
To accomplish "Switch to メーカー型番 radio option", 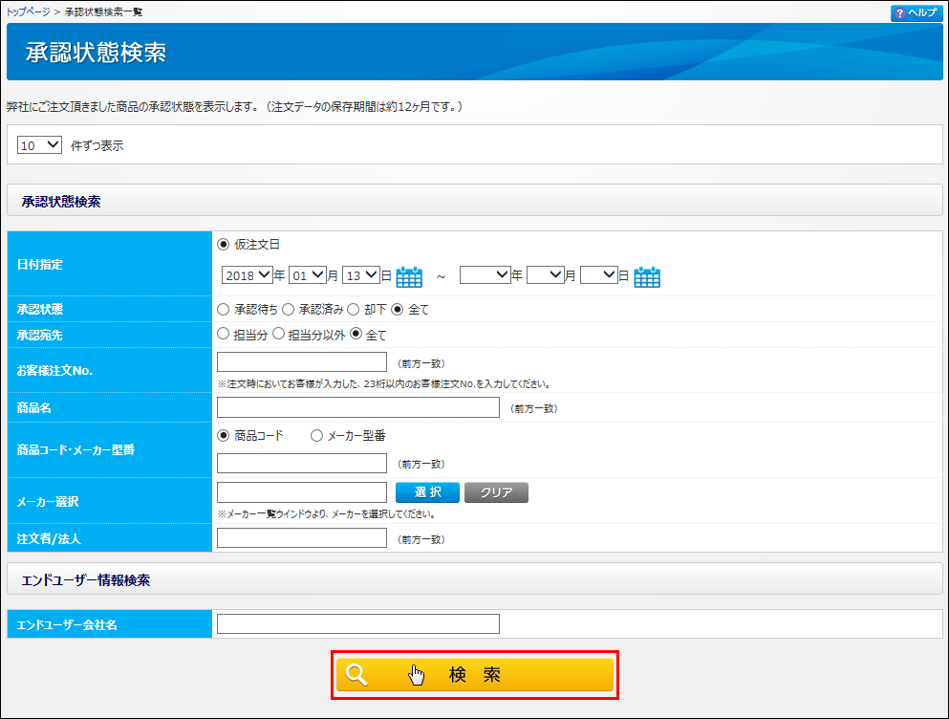I will pyautogui.click(x=317, y=436).
